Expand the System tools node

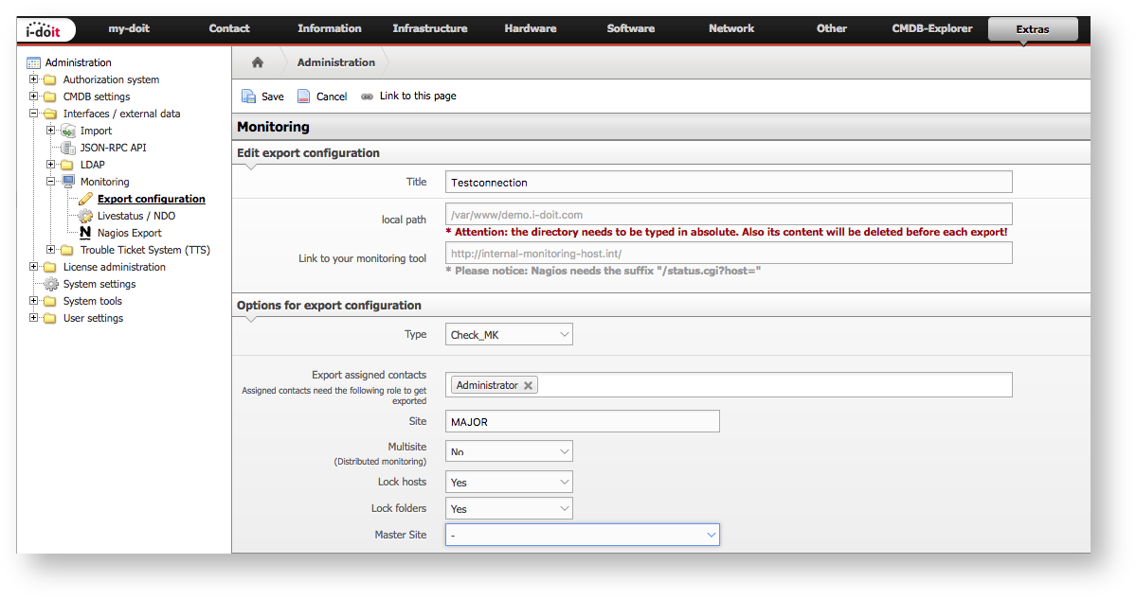[33, 300]
